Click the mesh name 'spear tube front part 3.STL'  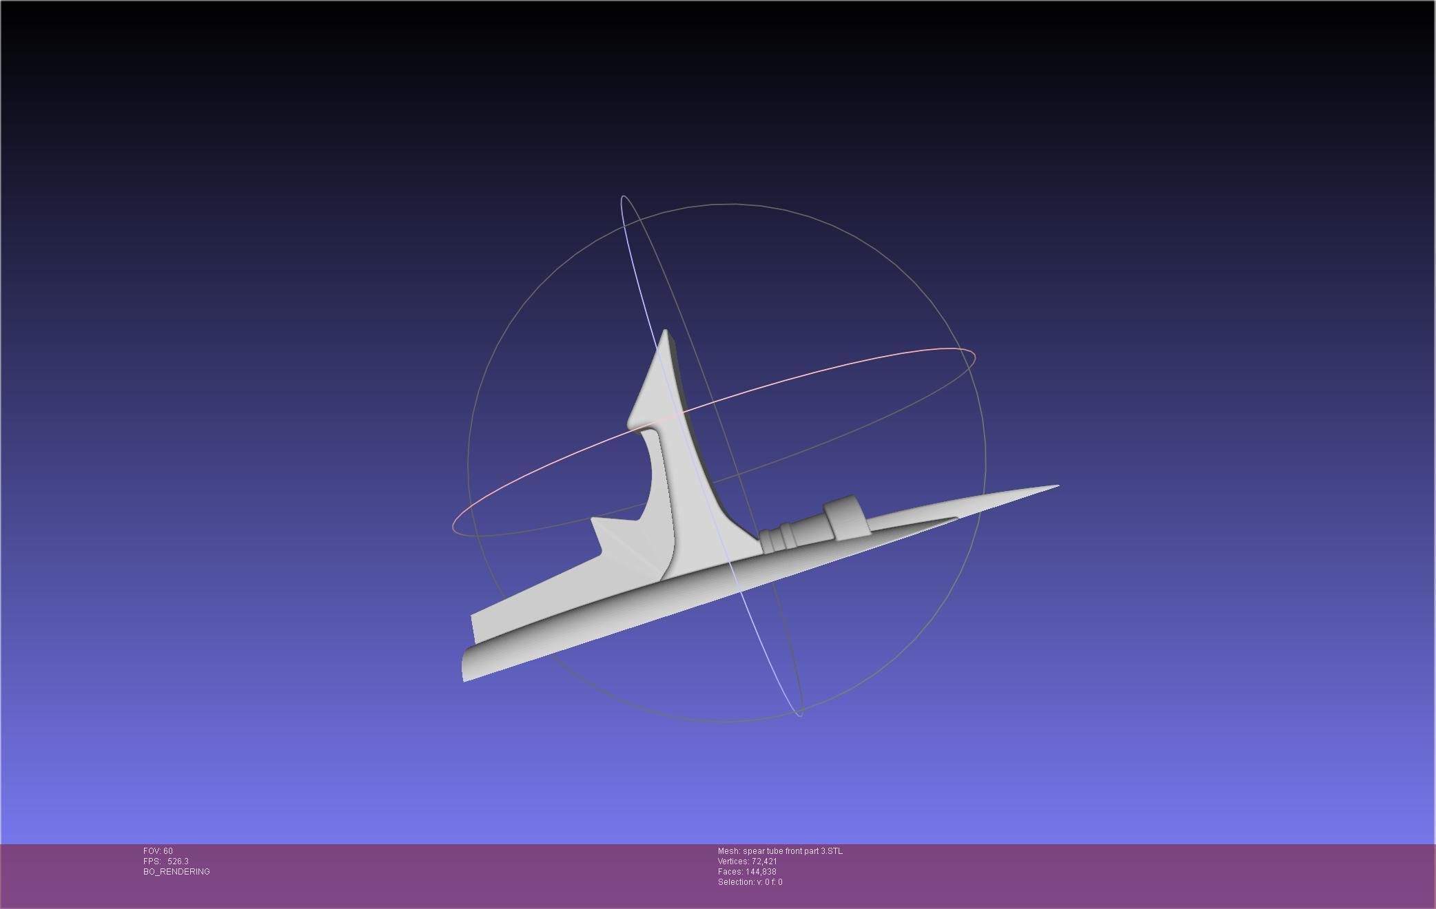pos(792,851)
